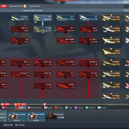
Task: Select the LaGG-3 2.3-3.0 group card
Action: [x=43, y=74]
